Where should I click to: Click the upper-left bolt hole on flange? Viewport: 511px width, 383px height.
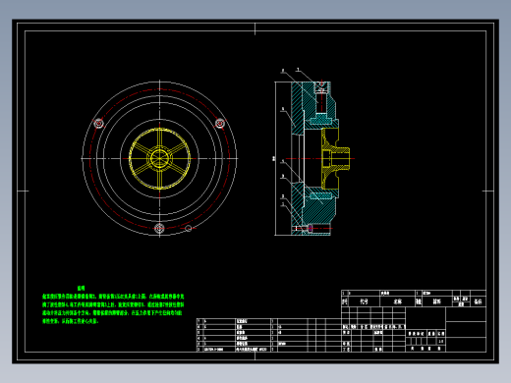click(99, 124)
